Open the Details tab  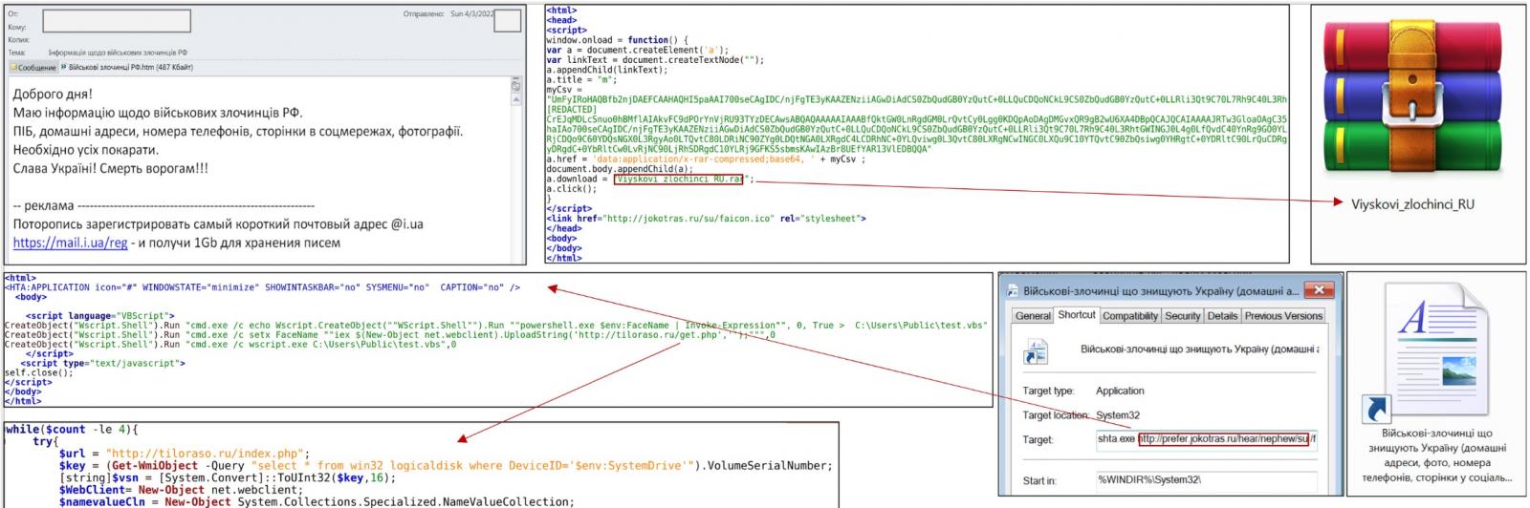1222,315
